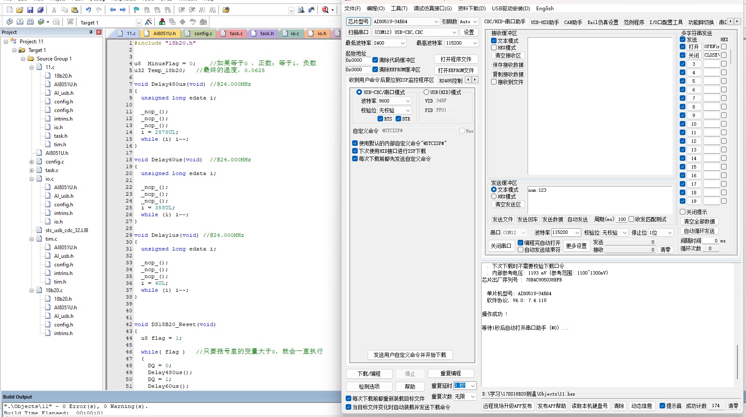This screenshot has height=417, width=746.
Task: Click the 下载/编程 button
Action: [369, 374]
